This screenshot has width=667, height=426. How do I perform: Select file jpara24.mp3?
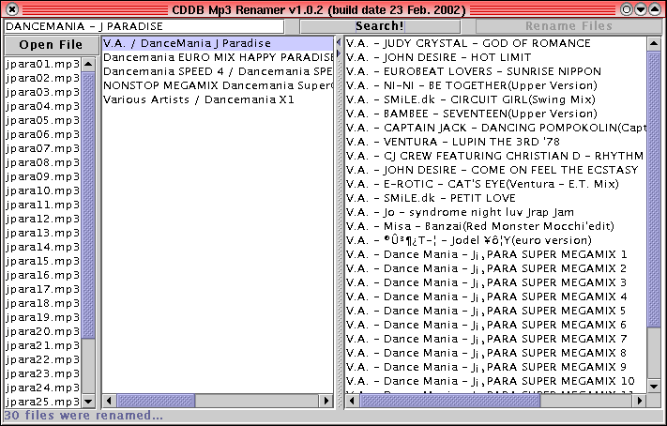click(42, 388)
